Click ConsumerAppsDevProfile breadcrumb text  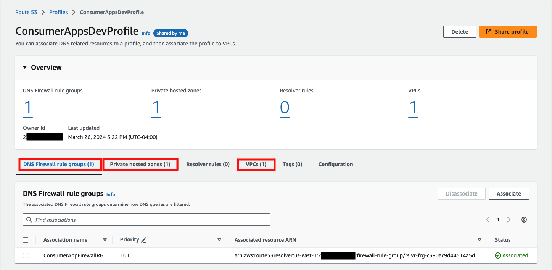[x=112, y=12]
